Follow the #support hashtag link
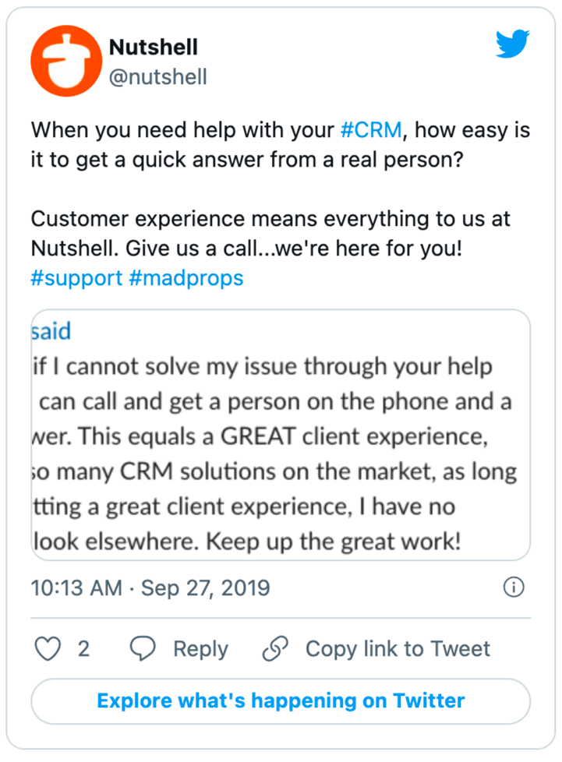Viewport: 562px width, 762px height. (76, 278)
